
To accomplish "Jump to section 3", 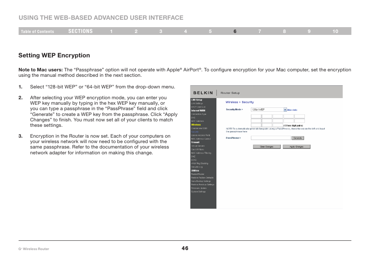I will coord(161,31).
